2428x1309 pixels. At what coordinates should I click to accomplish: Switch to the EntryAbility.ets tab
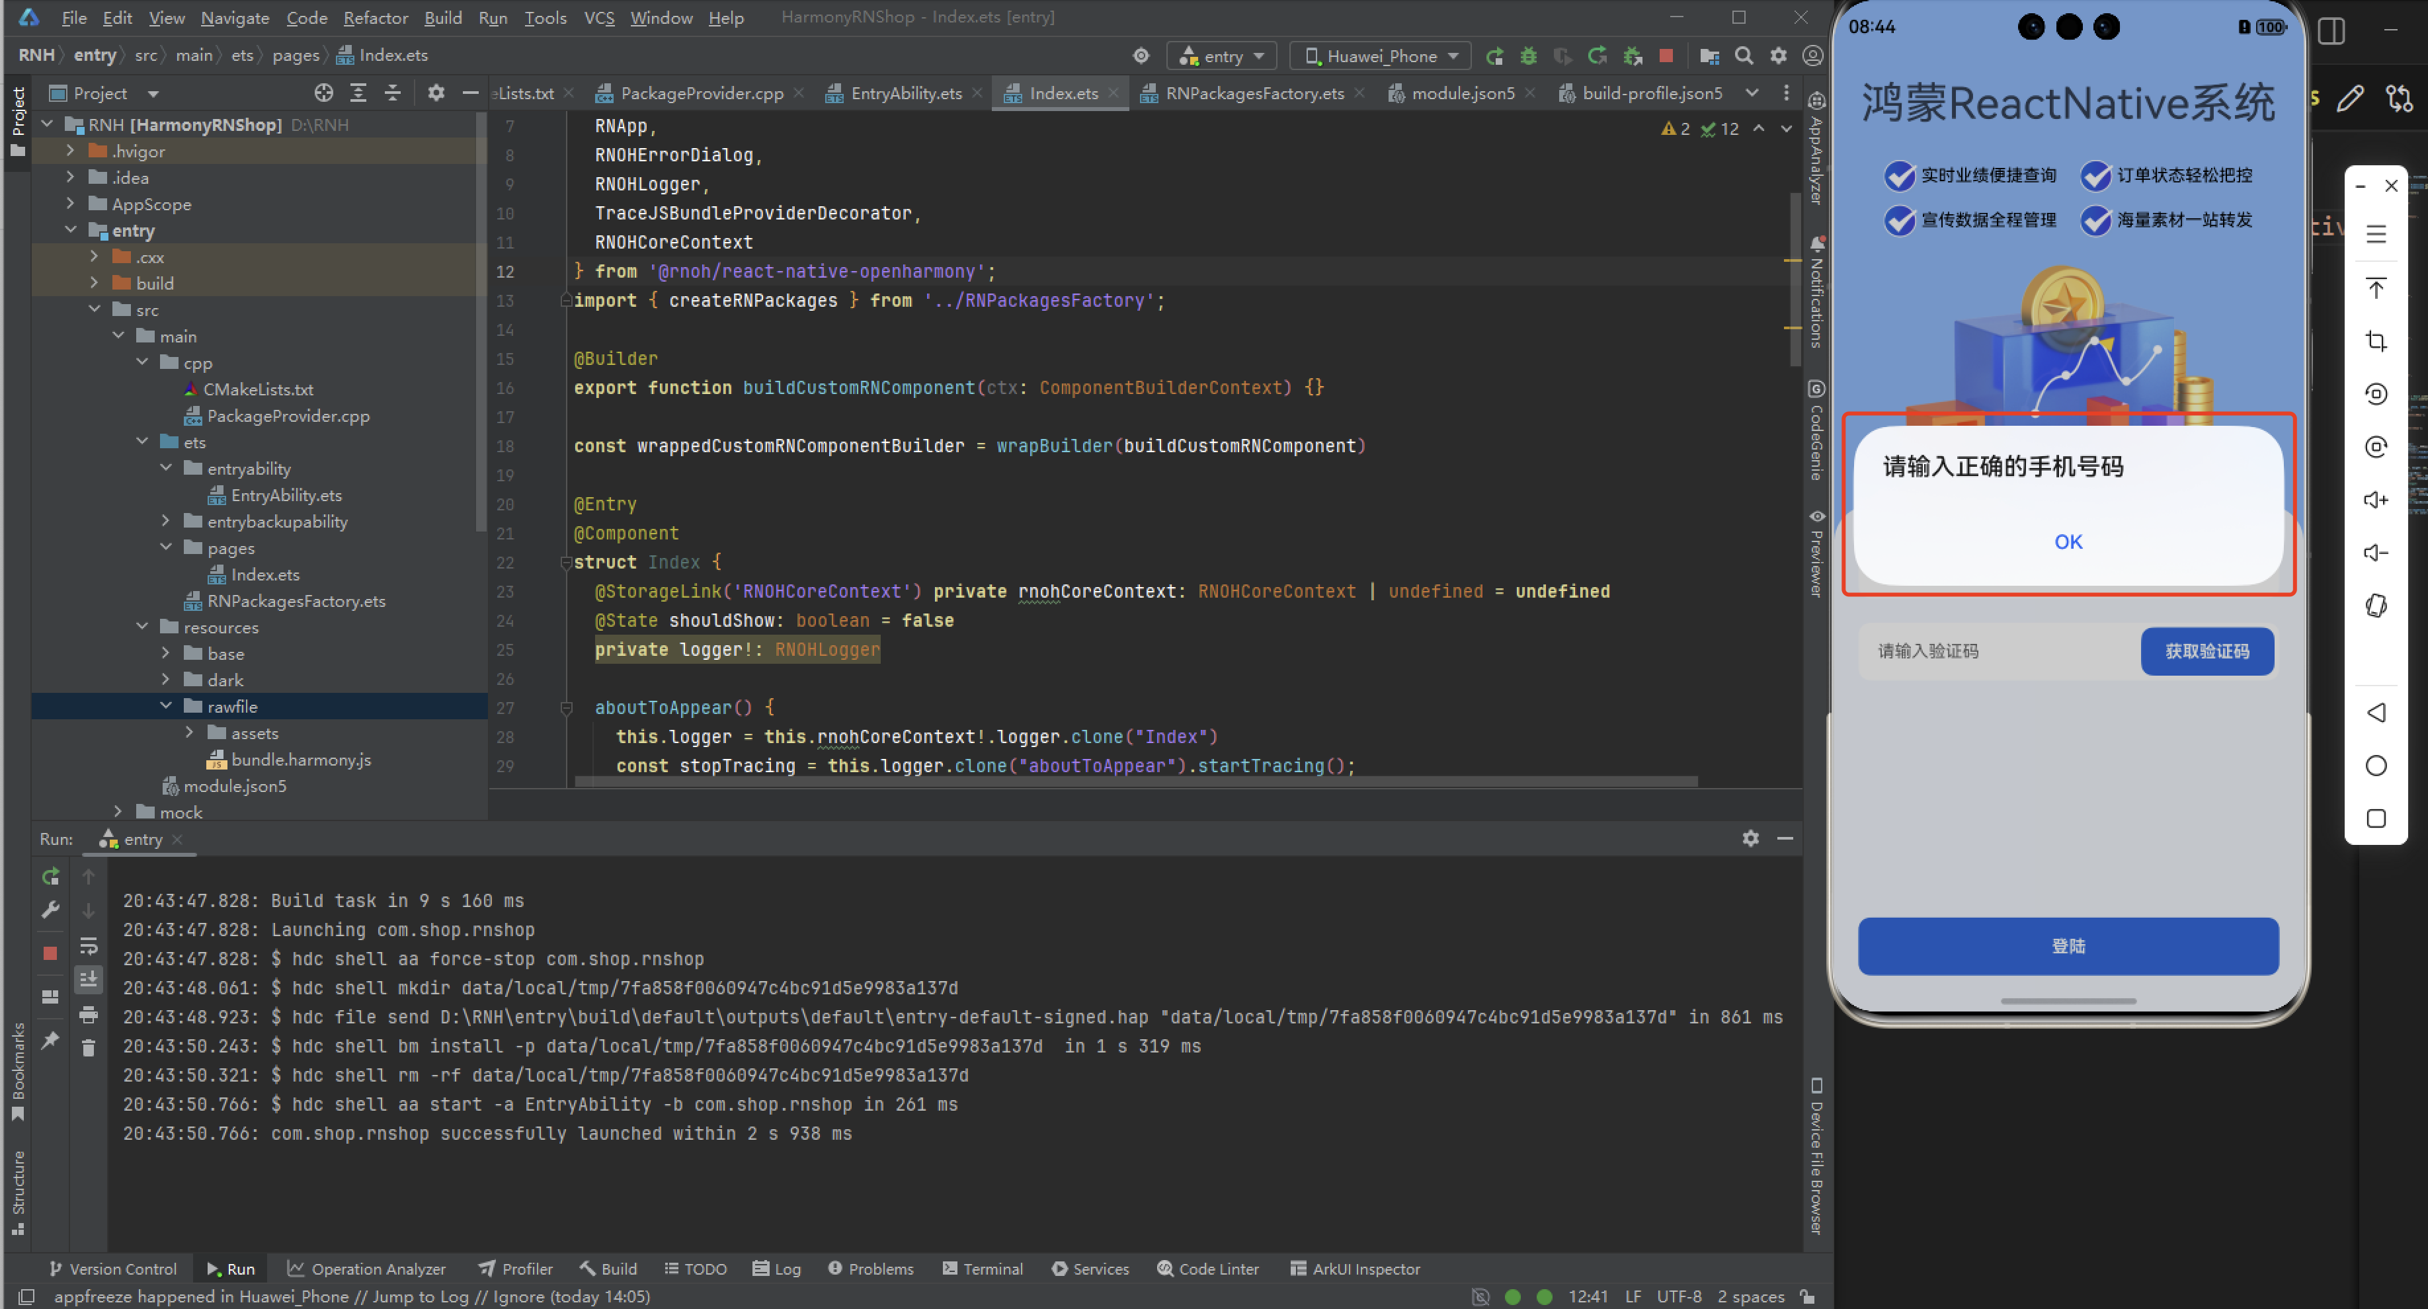coord(905,93)
